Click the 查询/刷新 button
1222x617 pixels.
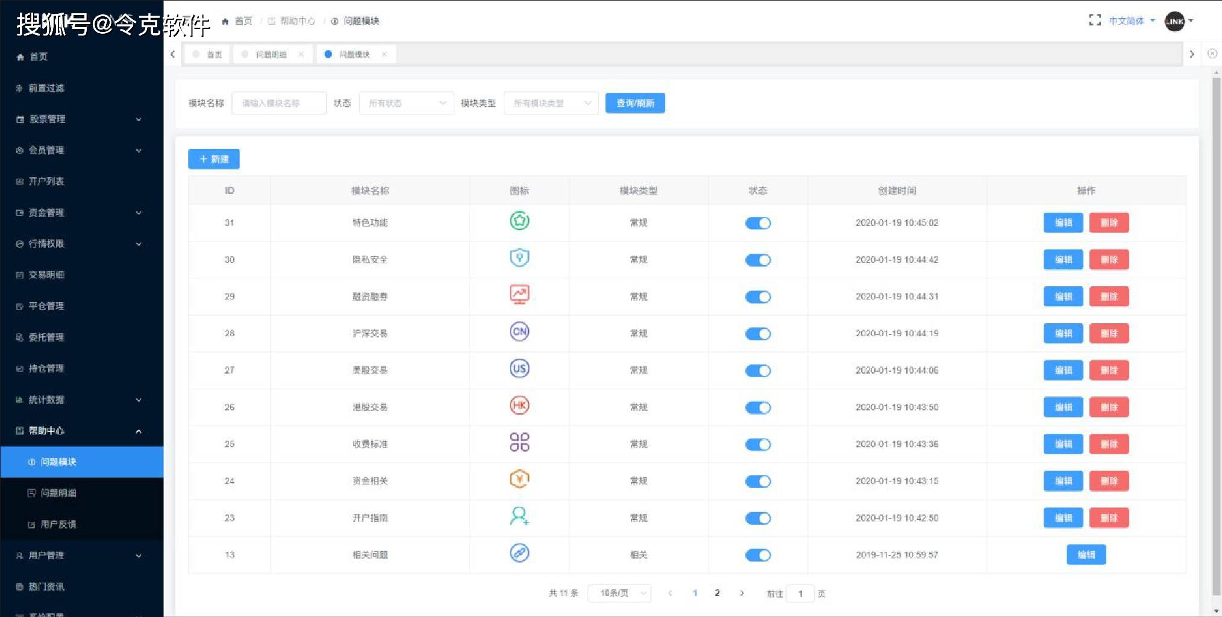tap(635, 103)
